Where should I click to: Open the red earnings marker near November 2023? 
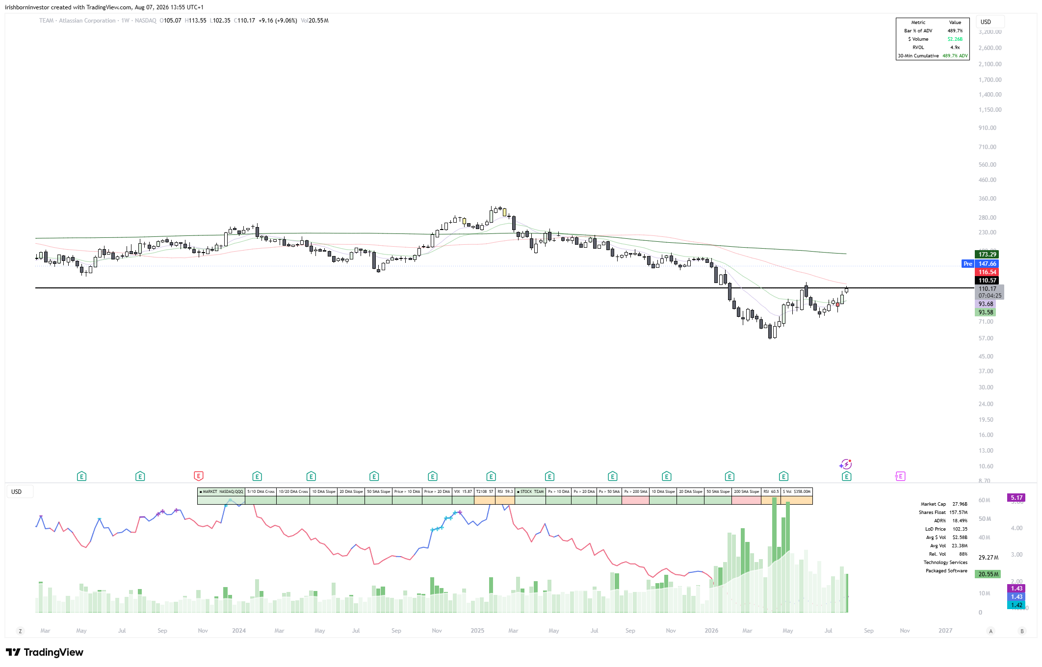199,476
